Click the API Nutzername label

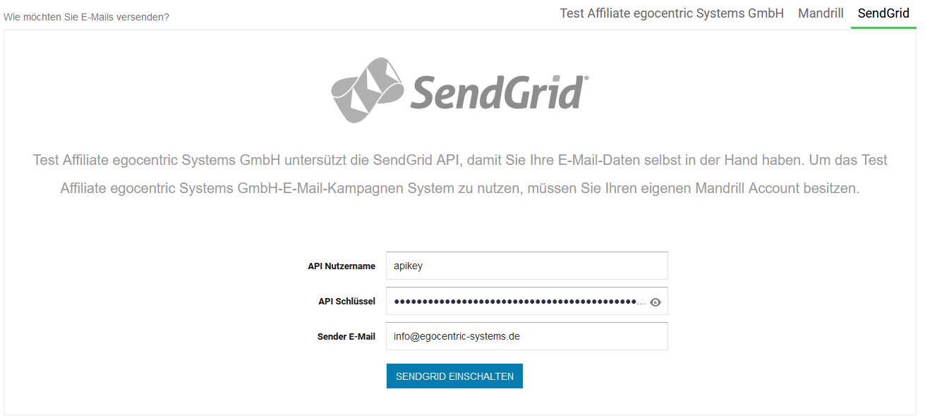pos(341,266)
